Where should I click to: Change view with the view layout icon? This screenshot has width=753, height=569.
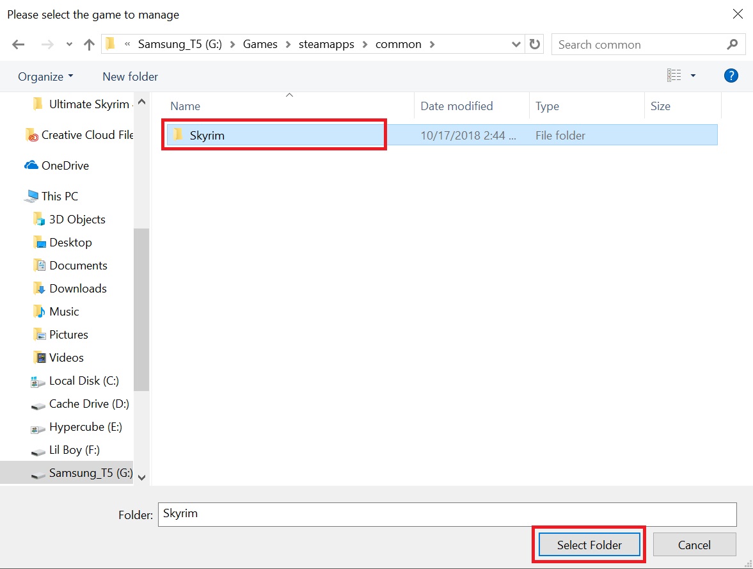[674, 75]
